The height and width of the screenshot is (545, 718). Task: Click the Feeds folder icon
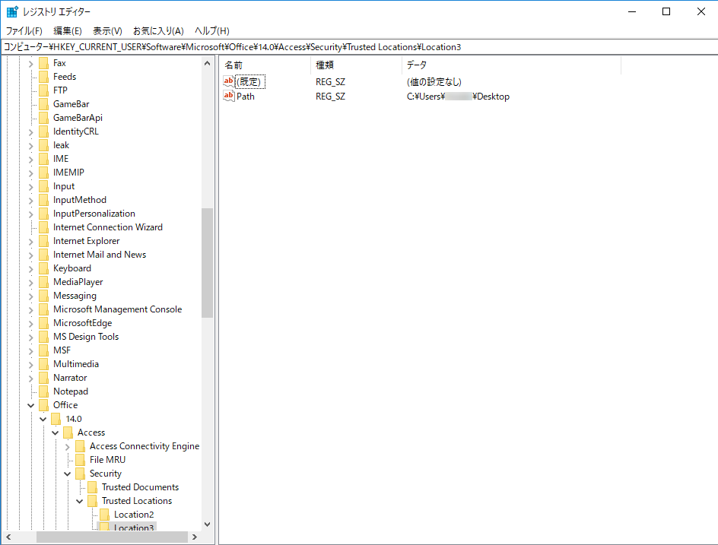point(44,77)
